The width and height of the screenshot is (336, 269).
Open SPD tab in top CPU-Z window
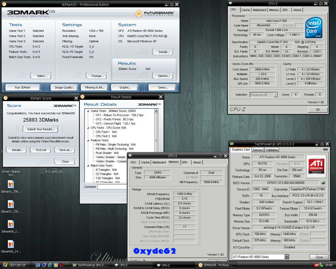(285, 10)
